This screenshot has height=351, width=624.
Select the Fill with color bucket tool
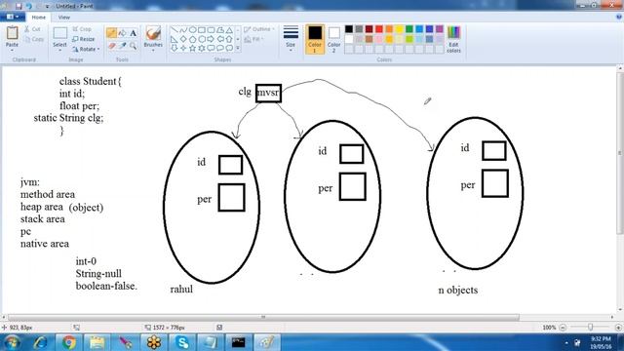[122, 33]
